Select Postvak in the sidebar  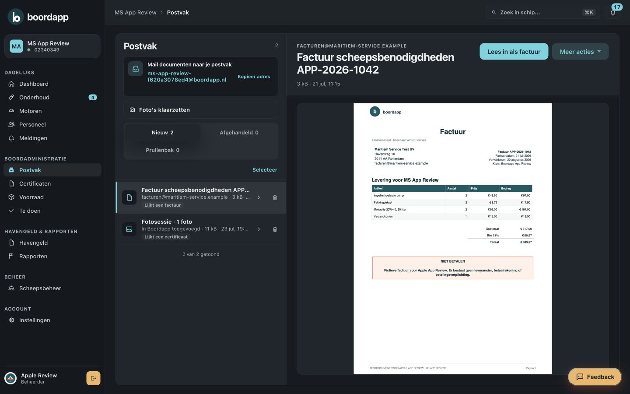point(52,170)
